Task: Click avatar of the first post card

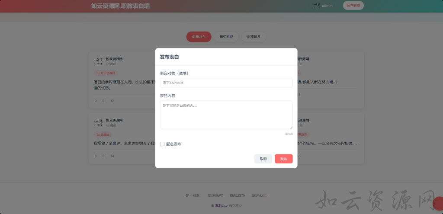Action: 98,61
